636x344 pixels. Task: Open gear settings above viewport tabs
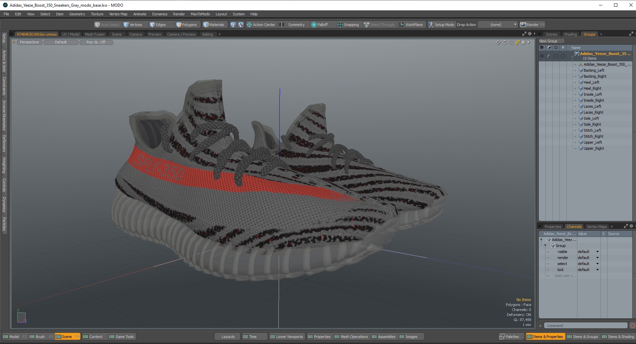click(530, 34)
